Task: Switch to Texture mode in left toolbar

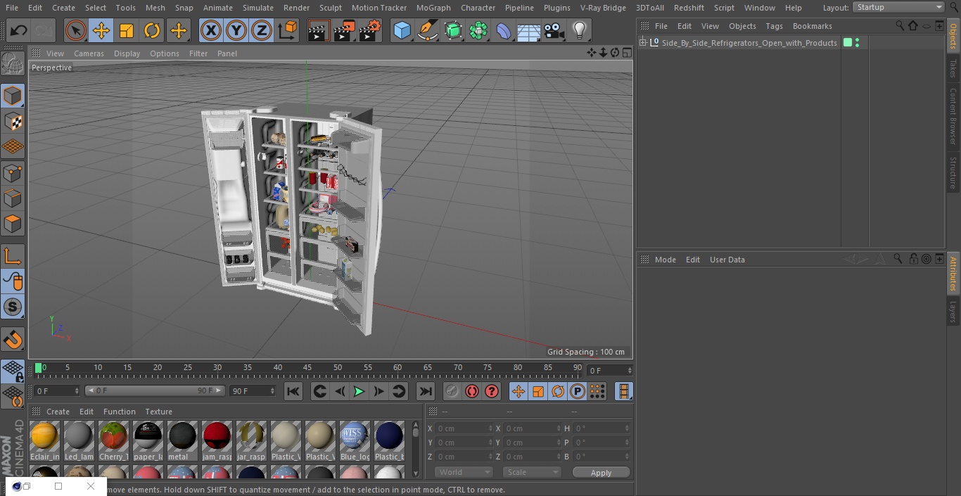Action: pos(13,121)
